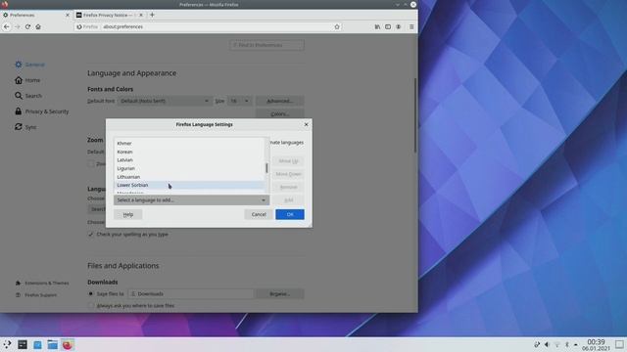Click the Colors button
Image resolution: width=627 pixels, height=352 pixels.
click(280, 114)
